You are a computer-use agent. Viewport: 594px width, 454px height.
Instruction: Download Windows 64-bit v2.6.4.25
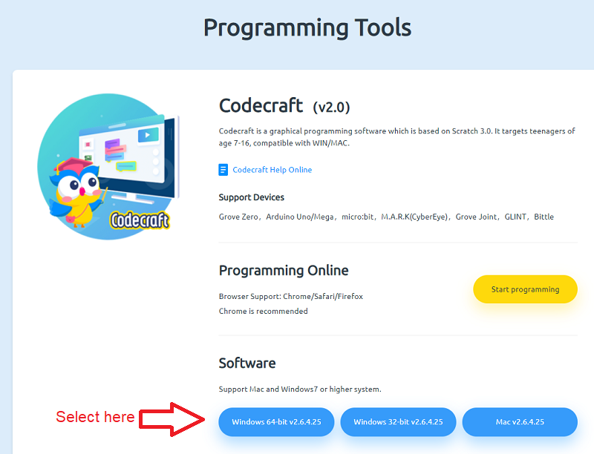coord(276,422)
